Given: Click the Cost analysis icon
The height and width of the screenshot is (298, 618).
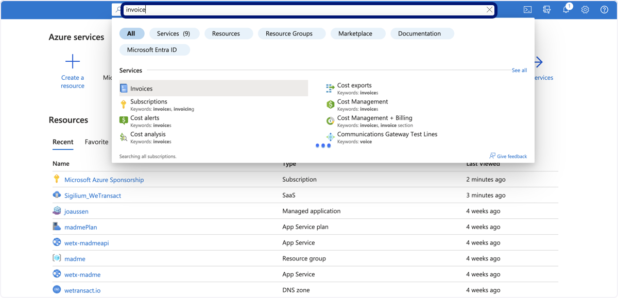Looking at the screenshot, I should coord(124,137).
